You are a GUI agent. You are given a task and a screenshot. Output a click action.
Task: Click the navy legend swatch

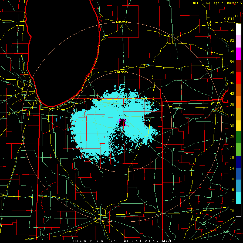[238, 162]
